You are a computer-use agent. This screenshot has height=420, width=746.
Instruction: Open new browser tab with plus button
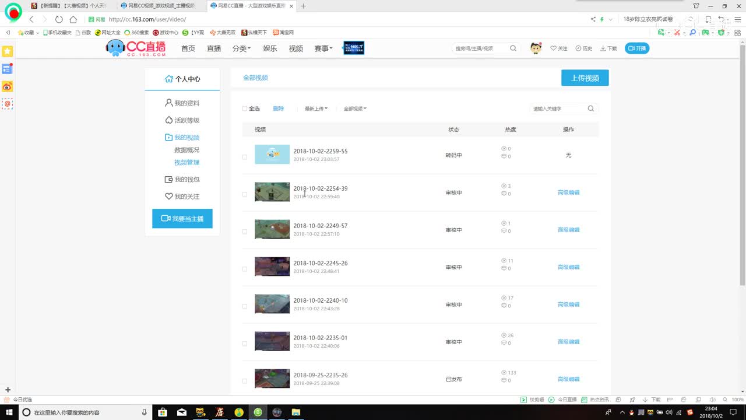[303, 6]
